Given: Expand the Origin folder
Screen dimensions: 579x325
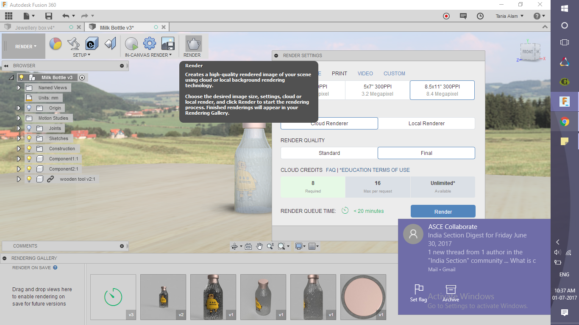Looking at the screenshot, I should tap(19, 108).
